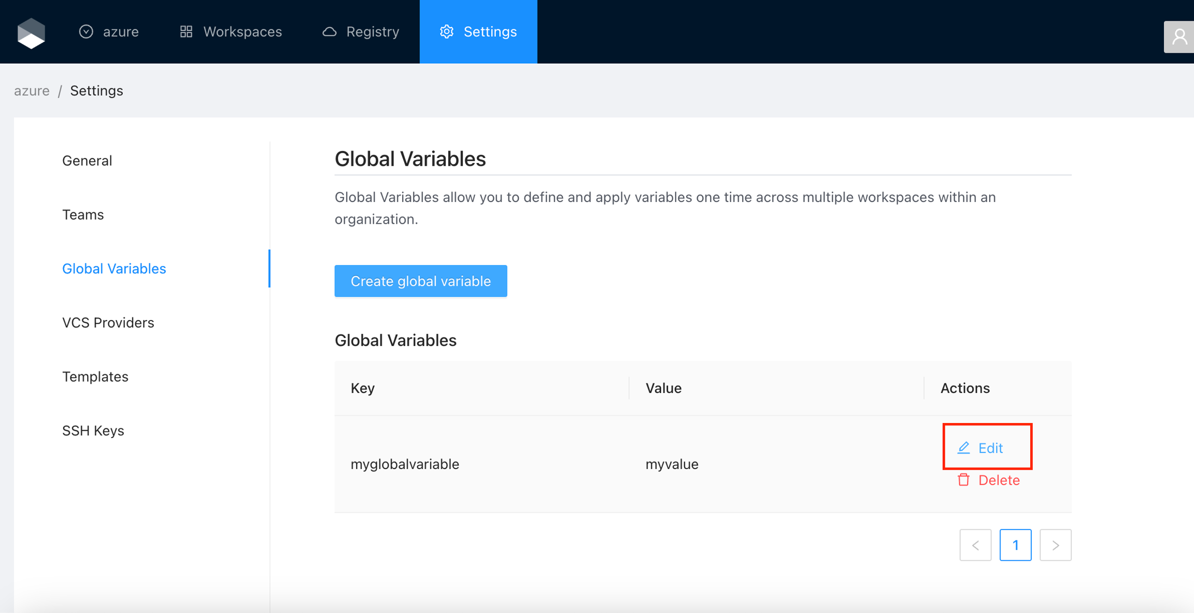The width and height of the screenshot is (1194, 613).
Task: Go to next page arrow
Action: coord(1055,545)
